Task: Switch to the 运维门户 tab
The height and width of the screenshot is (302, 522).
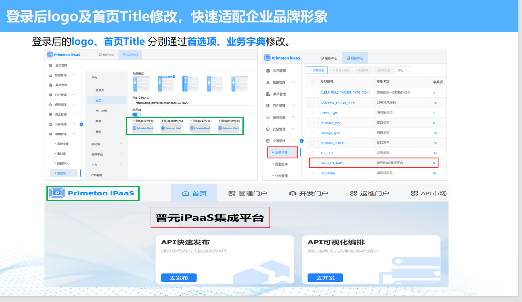Action: point(369,194)
